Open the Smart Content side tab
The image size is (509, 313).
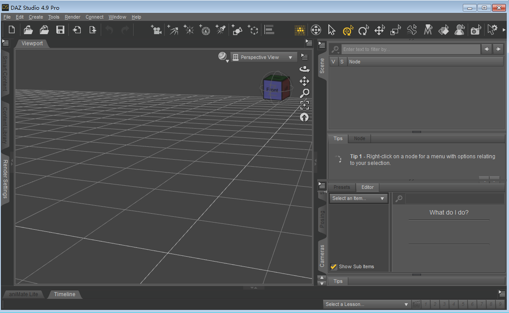click(5, 73)
